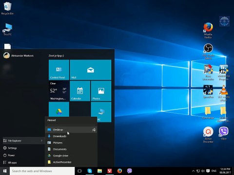Image resolution: width=234 pixels, height=175 pixels.
Task: Launch Mozilla Firefox from the desktop
Action: 208,31
